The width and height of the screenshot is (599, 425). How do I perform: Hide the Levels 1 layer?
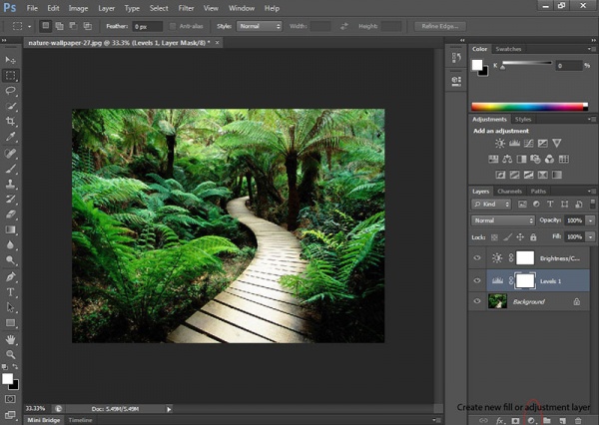[477, 279]
